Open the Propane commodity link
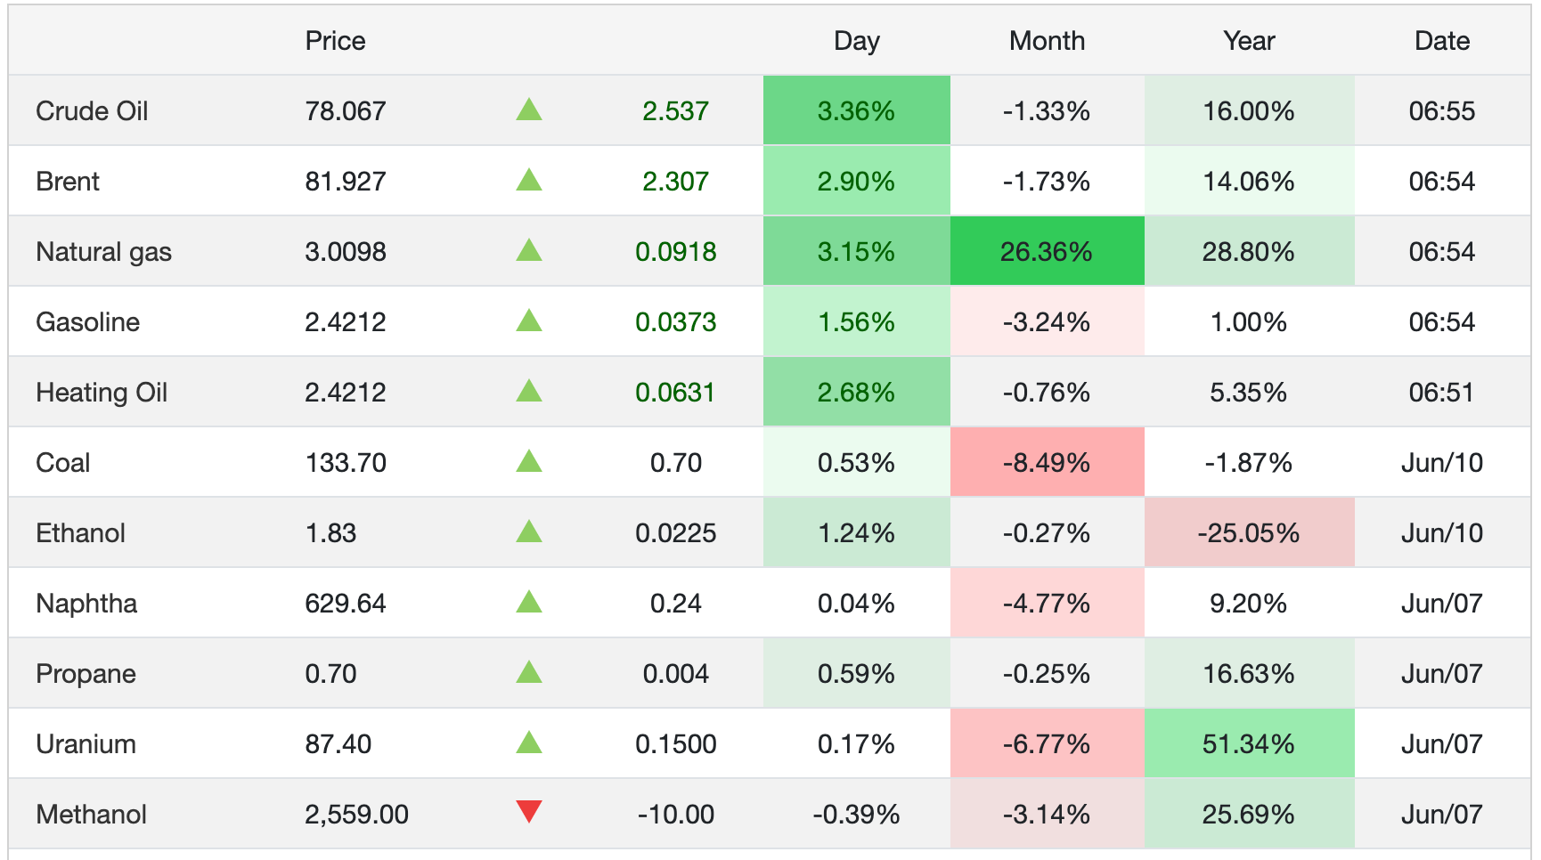The height and width of the screenshot is (860, 1541). (86, 674)
